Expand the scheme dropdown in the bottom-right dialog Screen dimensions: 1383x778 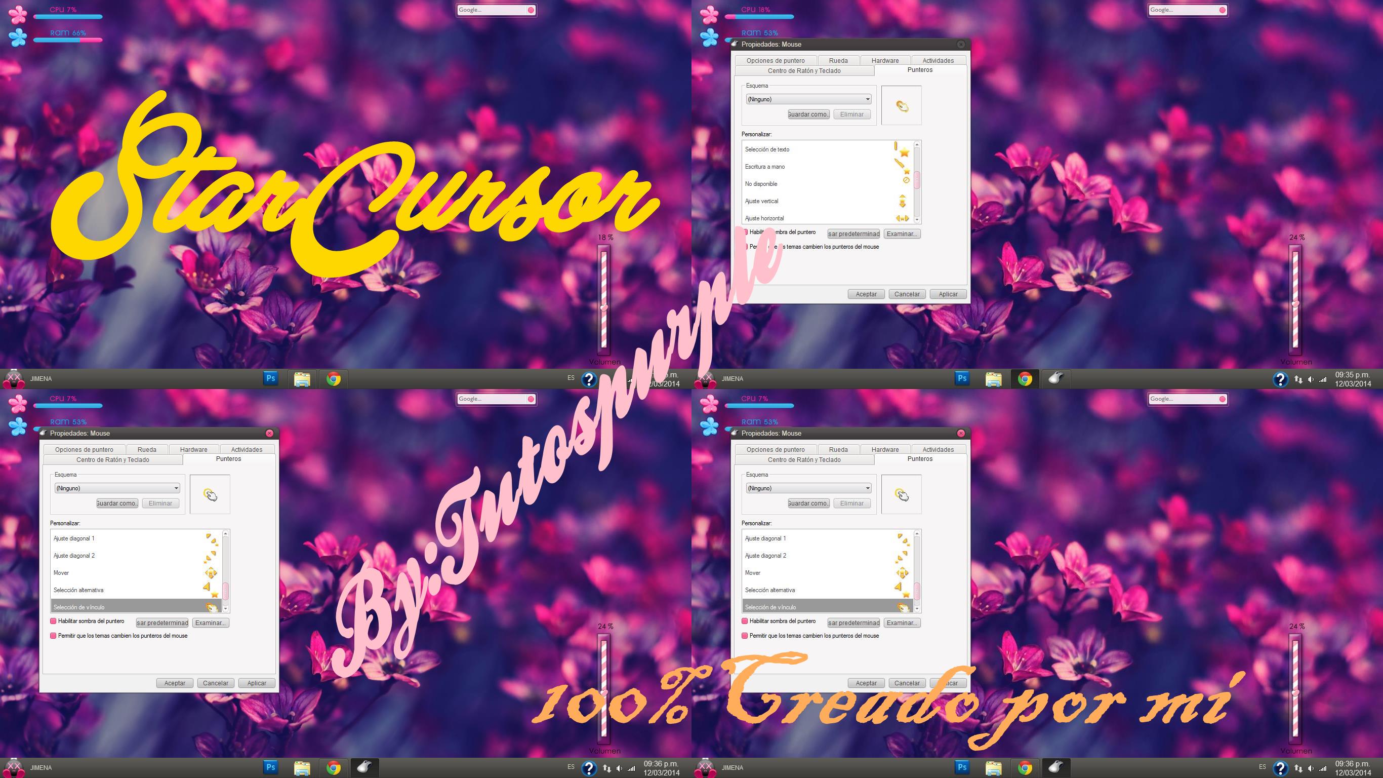868,488
